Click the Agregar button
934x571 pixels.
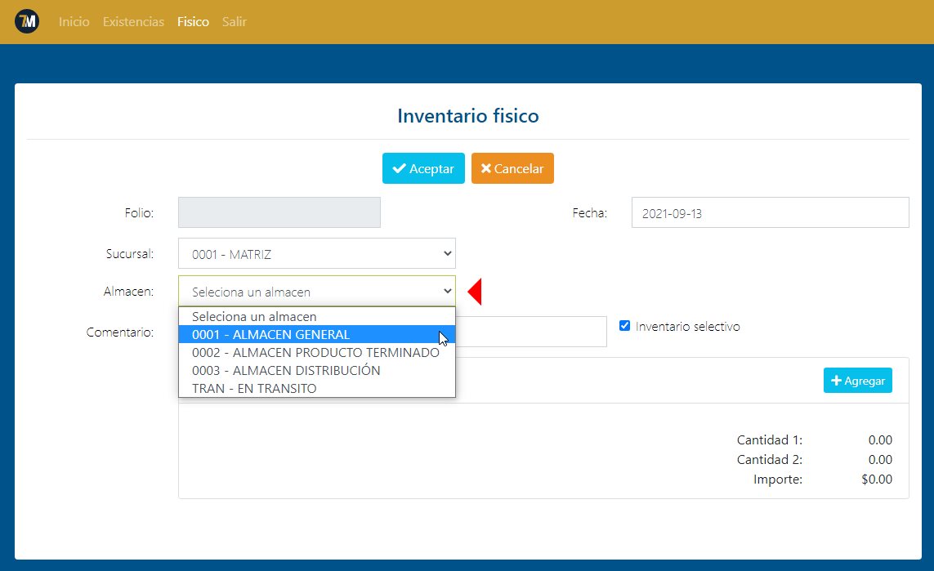857,380
